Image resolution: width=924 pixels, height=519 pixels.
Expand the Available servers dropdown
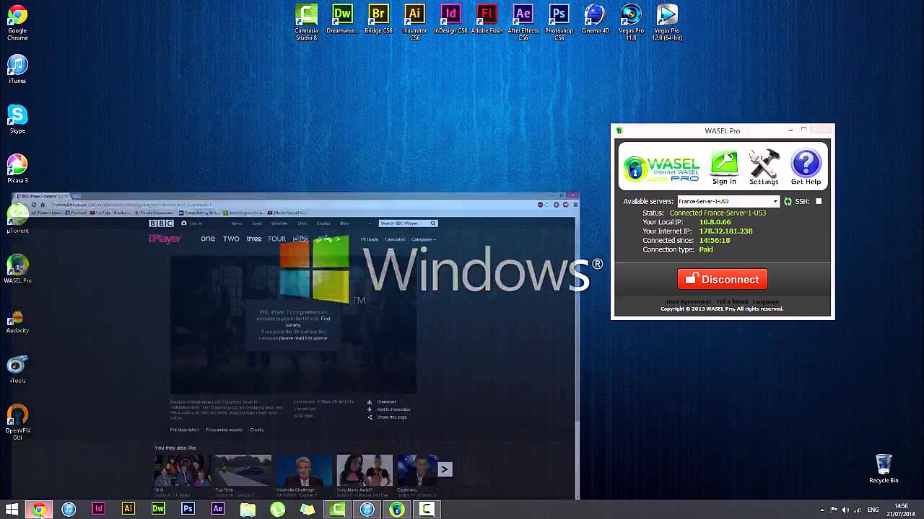pyautogui.click(x=776, y=202)
